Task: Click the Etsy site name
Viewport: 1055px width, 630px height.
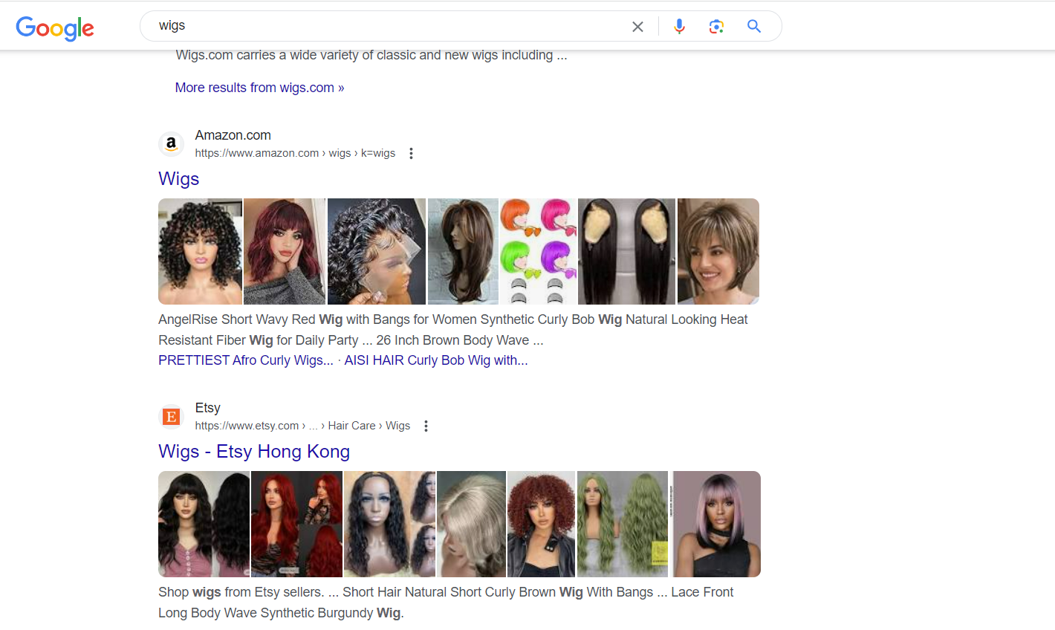Action: click(x=208, y=408)
